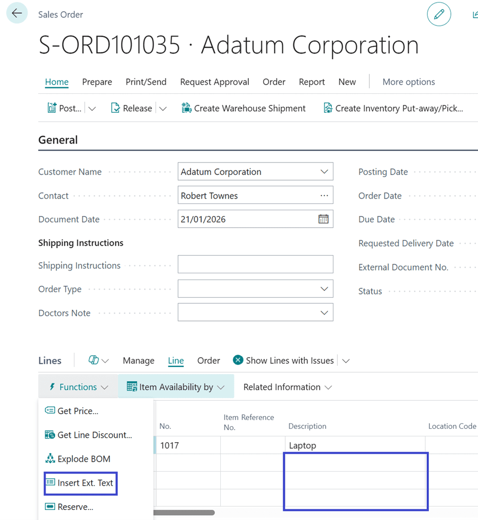Click the pencil edit icon
Image resolution: width=478 pixels, height=520 pixels.
[439, 15]
